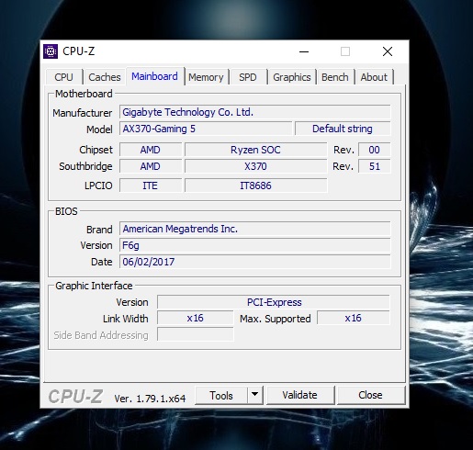The image size is (473, 450).
Task: Click the LPCIO label
Action: (98, 186)
